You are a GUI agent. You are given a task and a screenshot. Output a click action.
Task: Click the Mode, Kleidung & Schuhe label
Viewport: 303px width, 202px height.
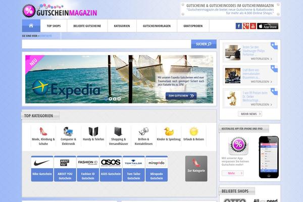pyautogui.click(x=43, y=141)
